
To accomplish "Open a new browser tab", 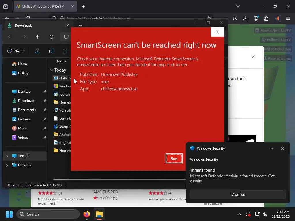I will coord(83,7).
